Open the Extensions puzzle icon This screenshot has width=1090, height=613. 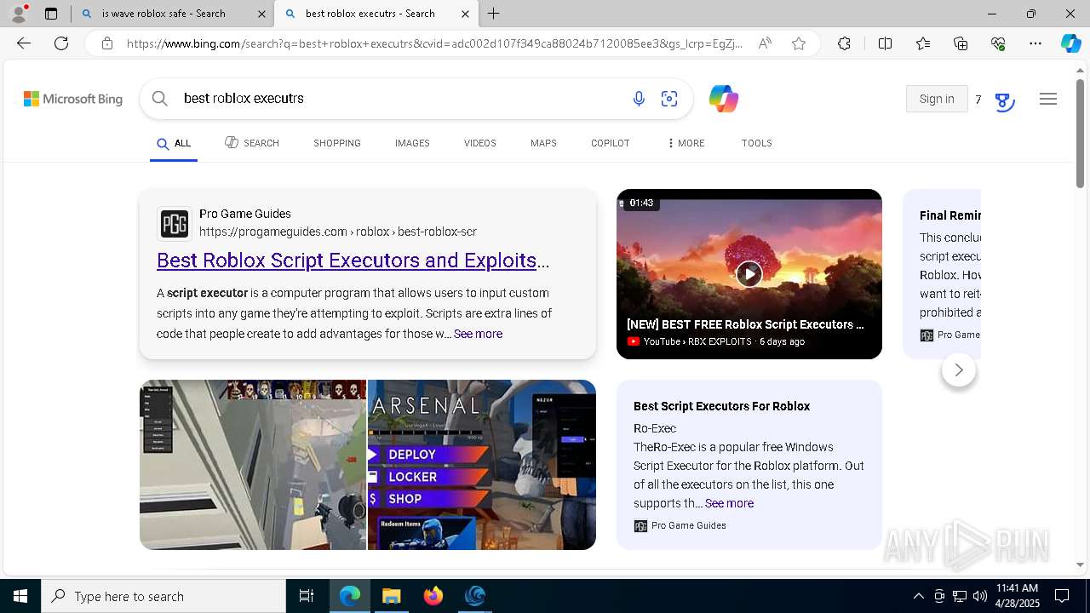(x=844, y=43)
